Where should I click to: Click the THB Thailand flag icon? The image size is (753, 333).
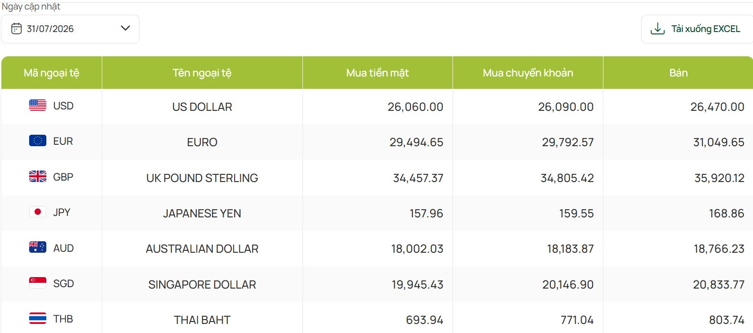38,318
